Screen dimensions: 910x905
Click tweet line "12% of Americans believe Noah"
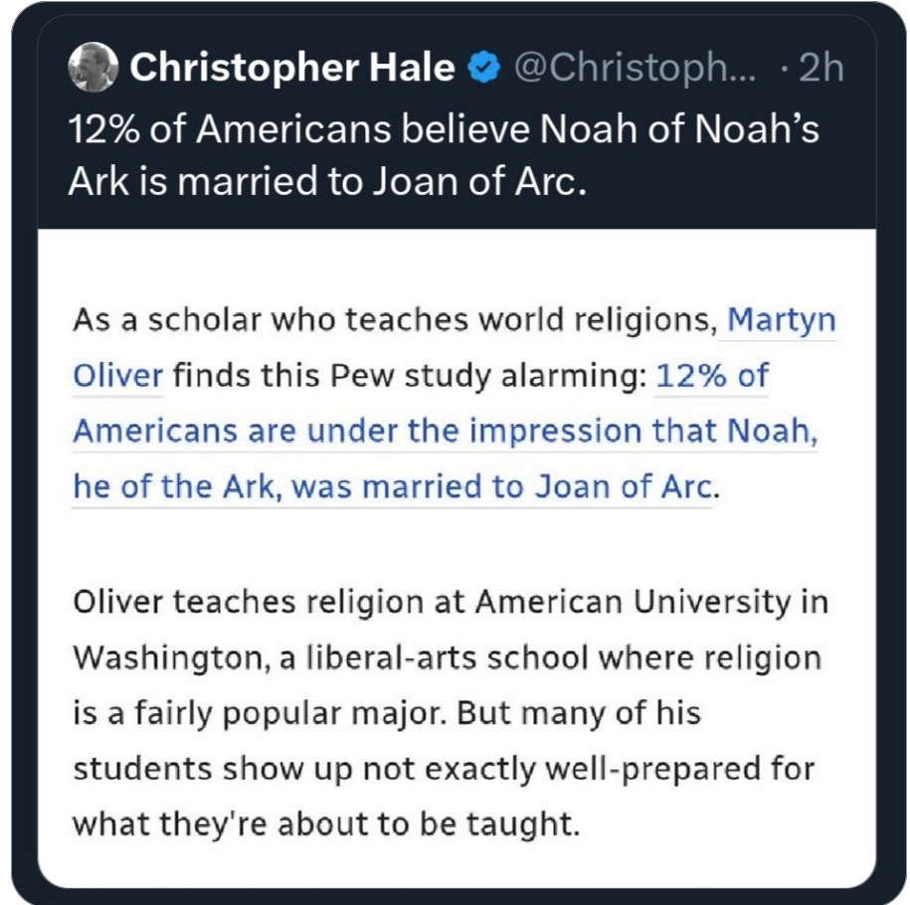coord(444,129)
